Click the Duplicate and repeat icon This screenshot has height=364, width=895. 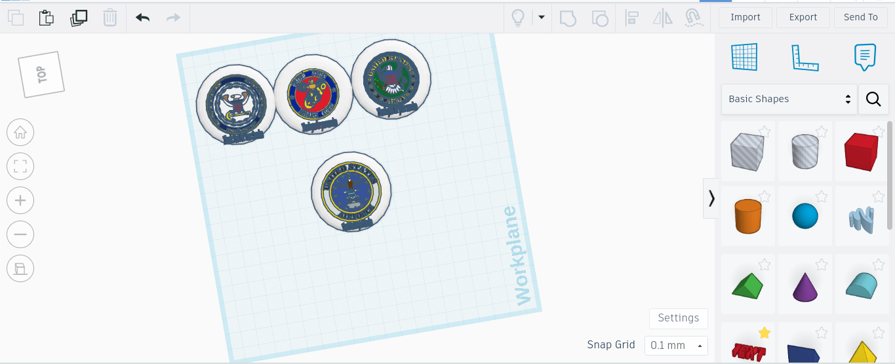pyautogui.click(x=79, y=18)
